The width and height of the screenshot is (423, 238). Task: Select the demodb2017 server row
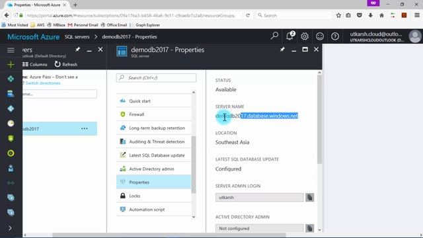[59, 129]
